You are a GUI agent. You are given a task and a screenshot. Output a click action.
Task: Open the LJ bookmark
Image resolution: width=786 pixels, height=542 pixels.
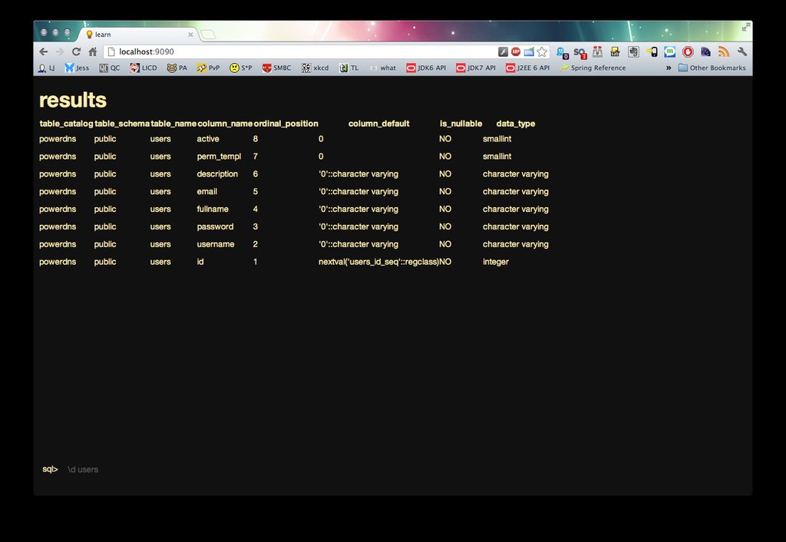[x=47, y=68]
